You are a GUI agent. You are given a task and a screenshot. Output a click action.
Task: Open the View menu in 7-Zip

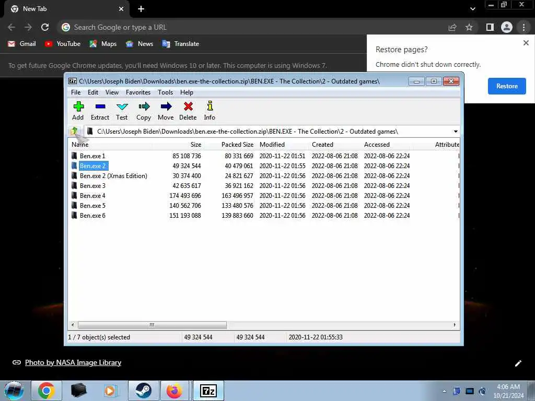click(x=112, y=92)
